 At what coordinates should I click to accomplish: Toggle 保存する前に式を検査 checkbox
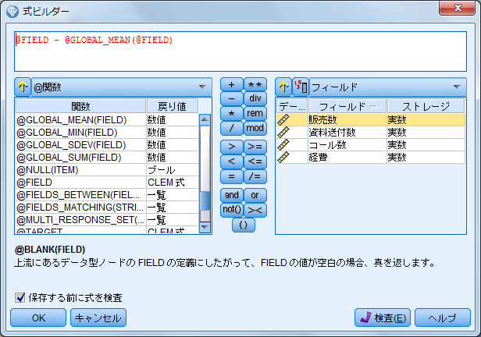20,297
